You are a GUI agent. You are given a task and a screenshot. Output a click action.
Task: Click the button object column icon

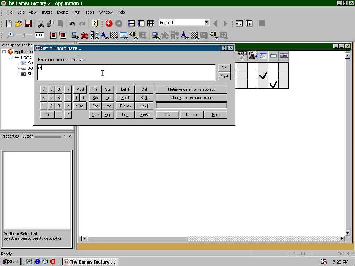274,56
